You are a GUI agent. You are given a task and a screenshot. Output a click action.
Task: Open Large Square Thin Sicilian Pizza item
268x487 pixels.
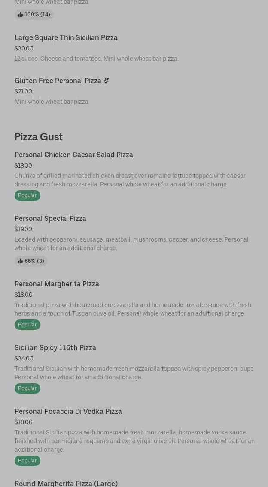coord(66,38)
